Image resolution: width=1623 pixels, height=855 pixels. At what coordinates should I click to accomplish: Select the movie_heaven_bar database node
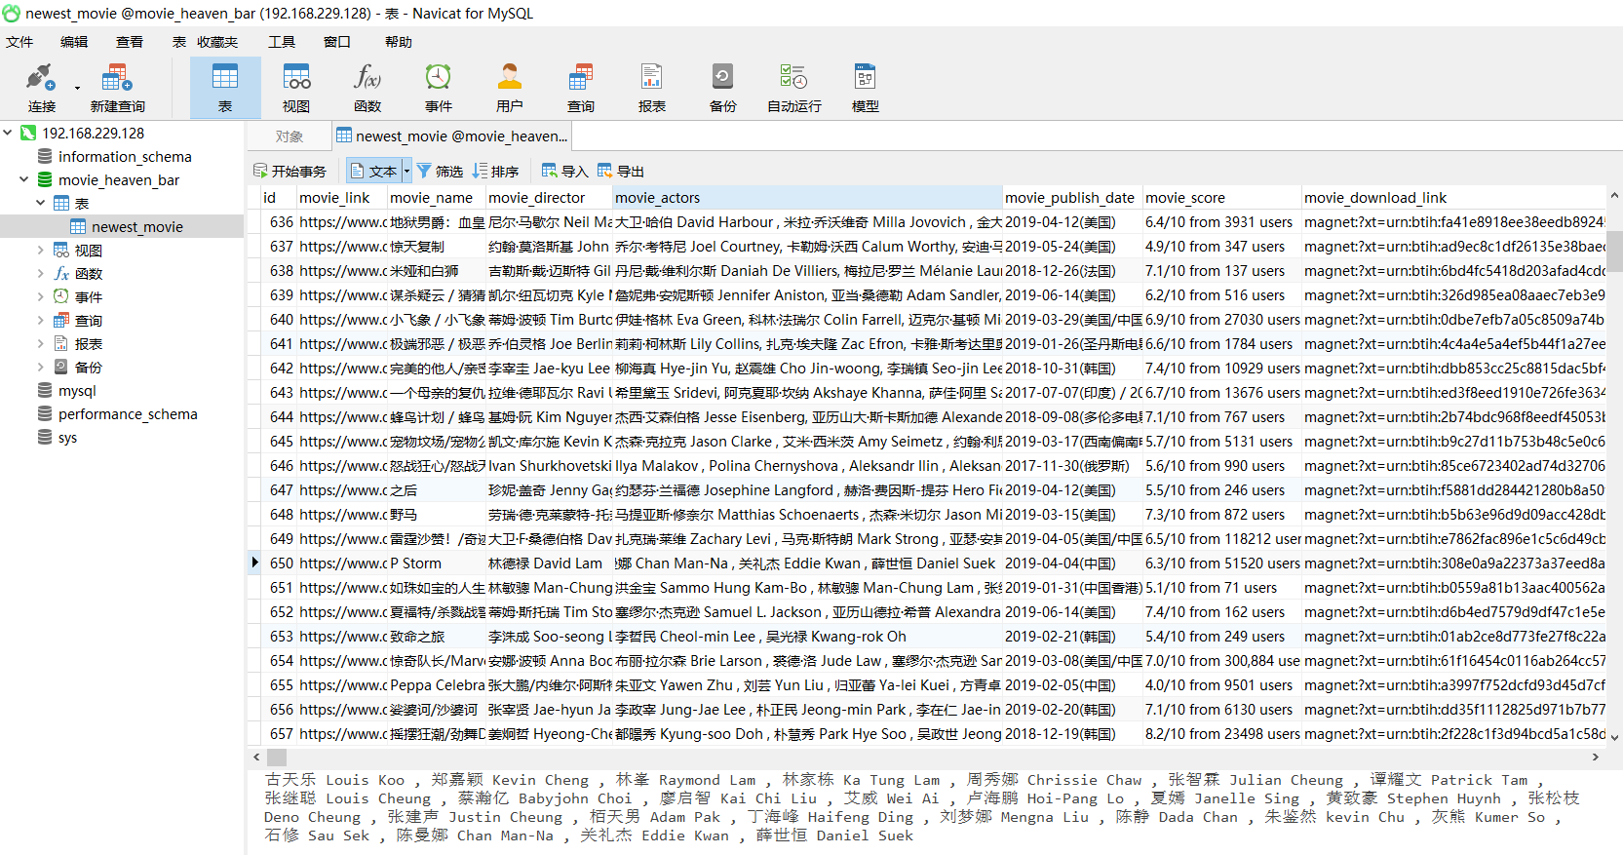119,180
